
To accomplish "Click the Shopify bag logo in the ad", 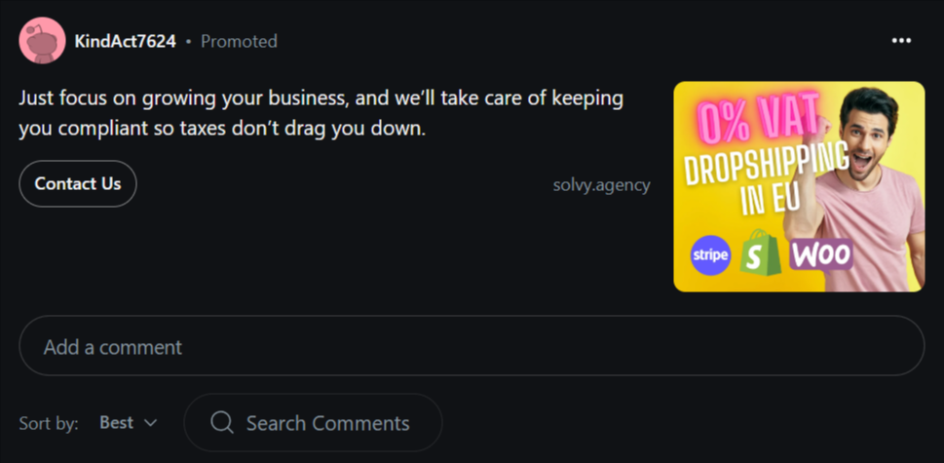I will 761,252.
